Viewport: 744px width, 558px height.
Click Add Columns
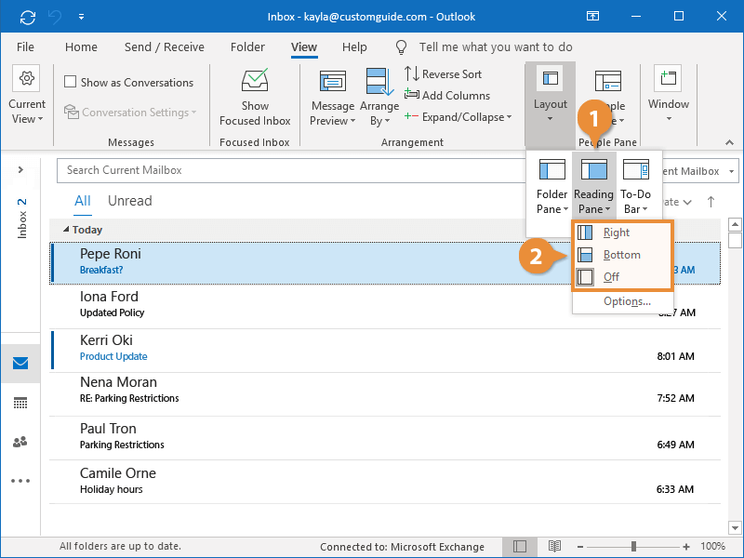click(447, 96)
